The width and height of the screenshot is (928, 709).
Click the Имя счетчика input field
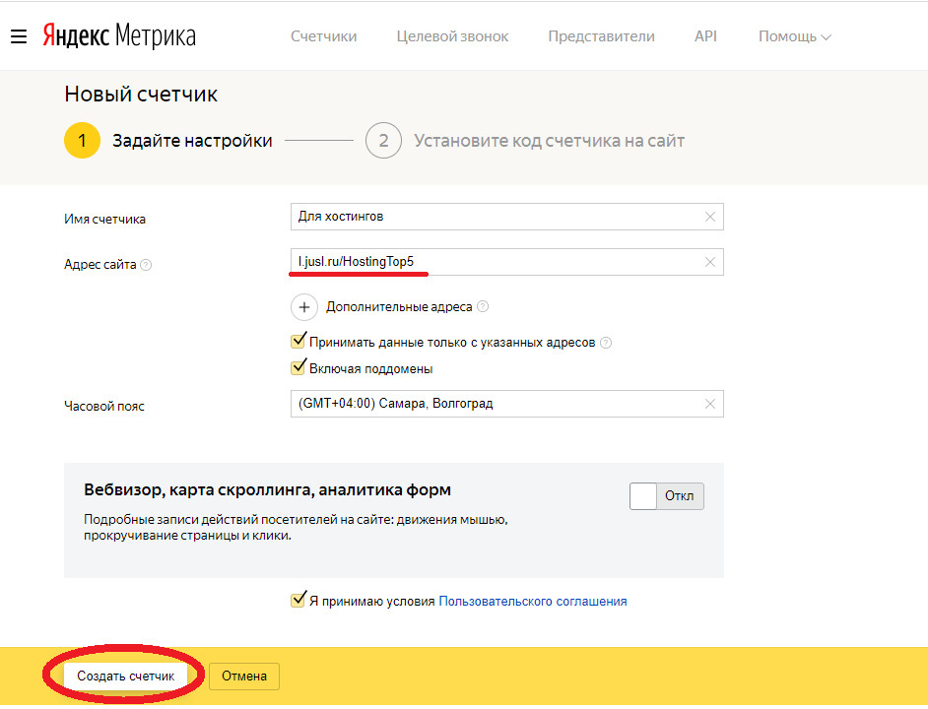point(493,217)
